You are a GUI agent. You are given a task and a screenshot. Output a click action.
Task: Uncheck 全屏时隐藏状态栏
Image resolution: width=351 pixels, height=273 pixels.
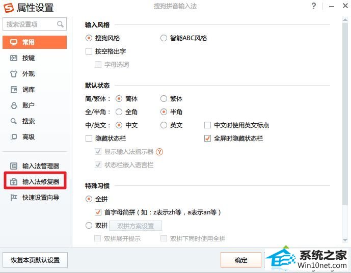coord(207,139)
